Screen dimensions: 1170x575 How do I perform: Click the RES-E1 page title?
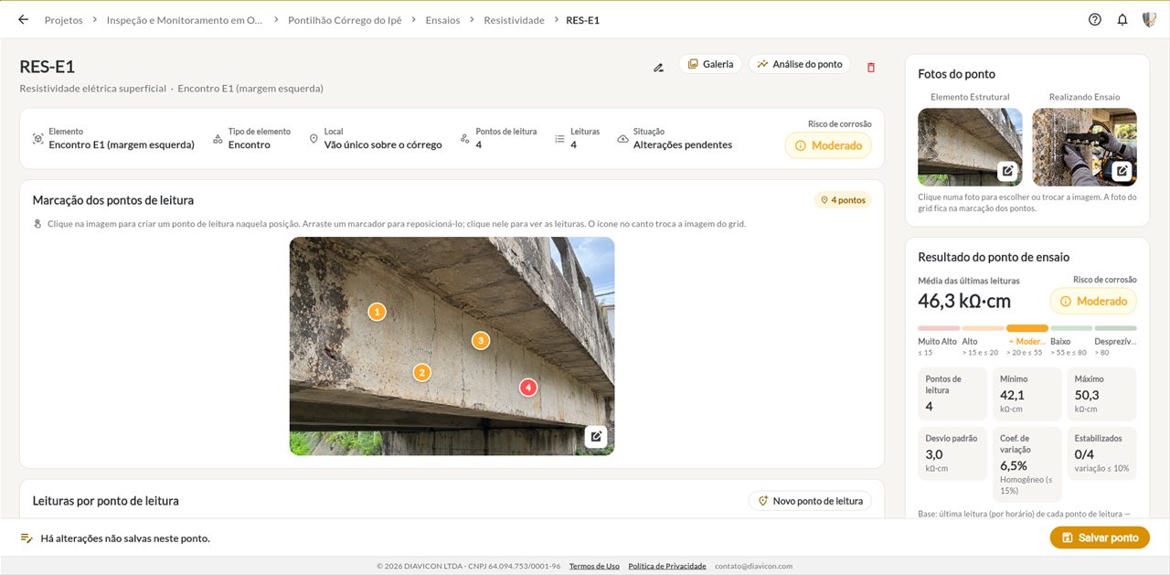pyautogui.click(x=48, y=67)
